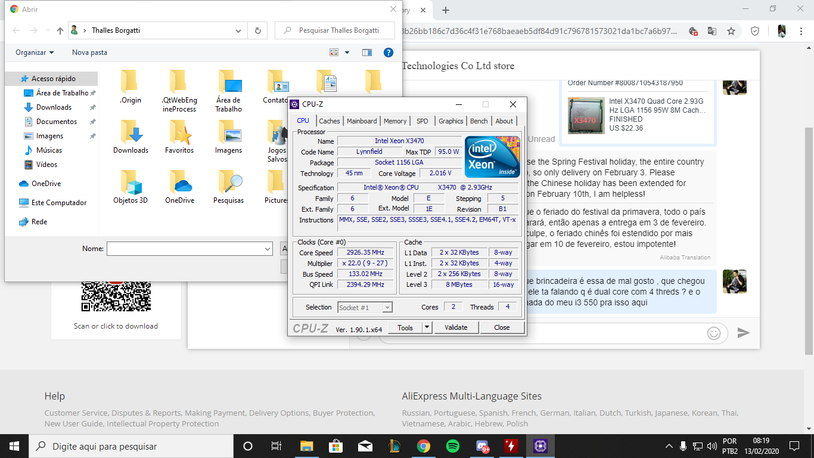Select Rede in navigation pane
Screen dimensions: 814x458
tap(39, 222)
